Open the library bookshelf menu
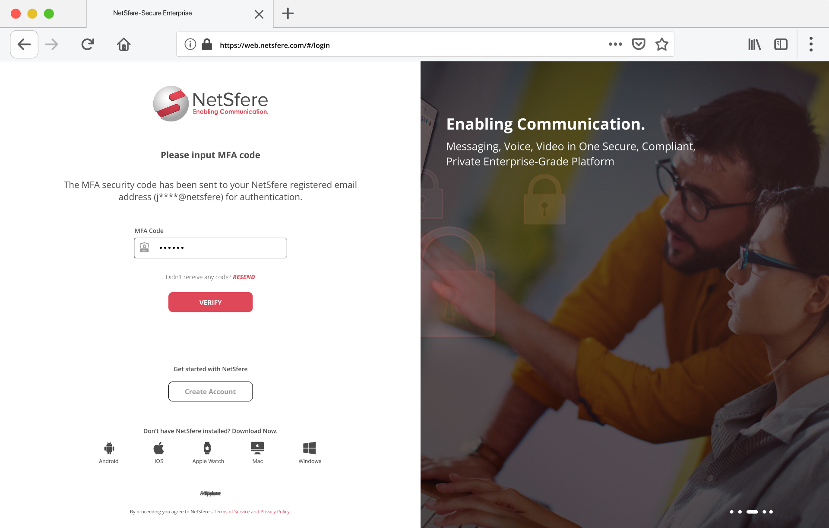829x528 pixels. coord(754,44)
